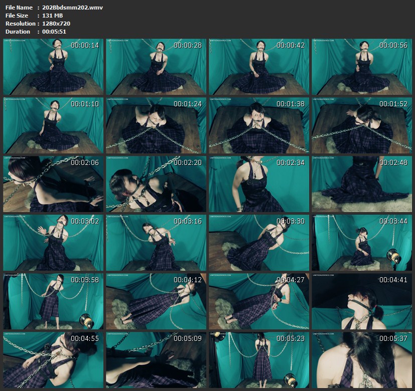
Task: Click the 'Resolution' label
Action: 21,24
